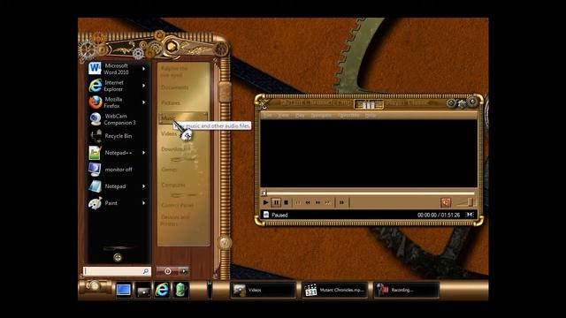This screenshot has width=566, height=318.
Task: Click in the Start menu search box
Action: [x=117, y=271]
